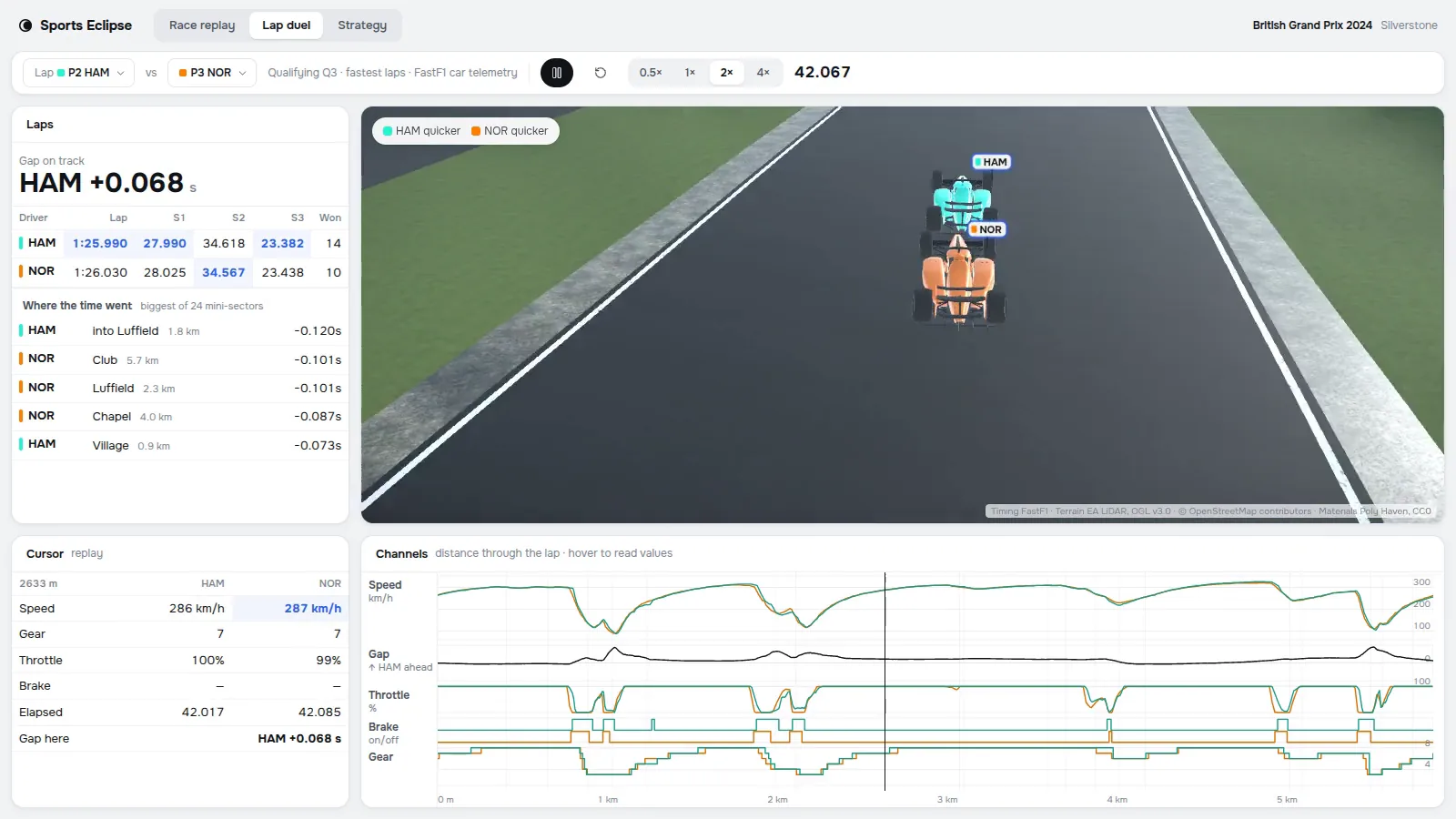This screenshot has width=1456, height=819.
Task: Select the 'Luffield' 2.3 km mini-sector row
Action: click(180, 388)
